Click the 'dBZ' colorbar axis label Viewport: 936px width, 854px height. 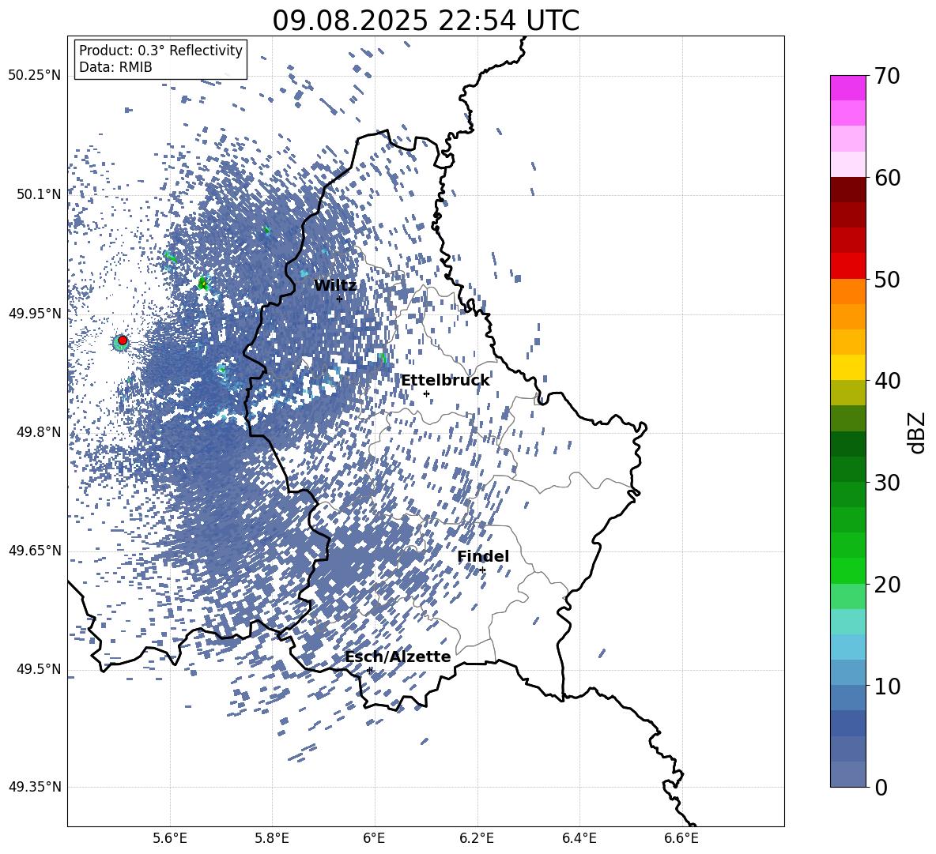coord(918,432)
